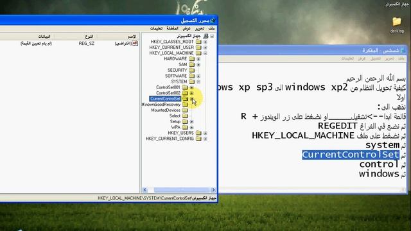
Task: Expand the ControlSet002 key
Action: click(x=191, y=93)
